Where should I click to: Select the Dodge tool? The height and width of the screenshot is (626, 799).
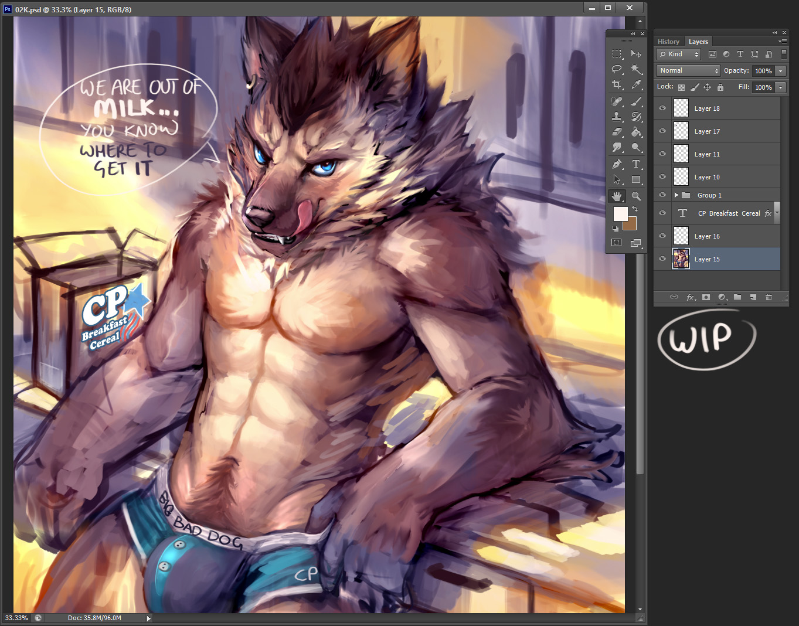point(636,147)
